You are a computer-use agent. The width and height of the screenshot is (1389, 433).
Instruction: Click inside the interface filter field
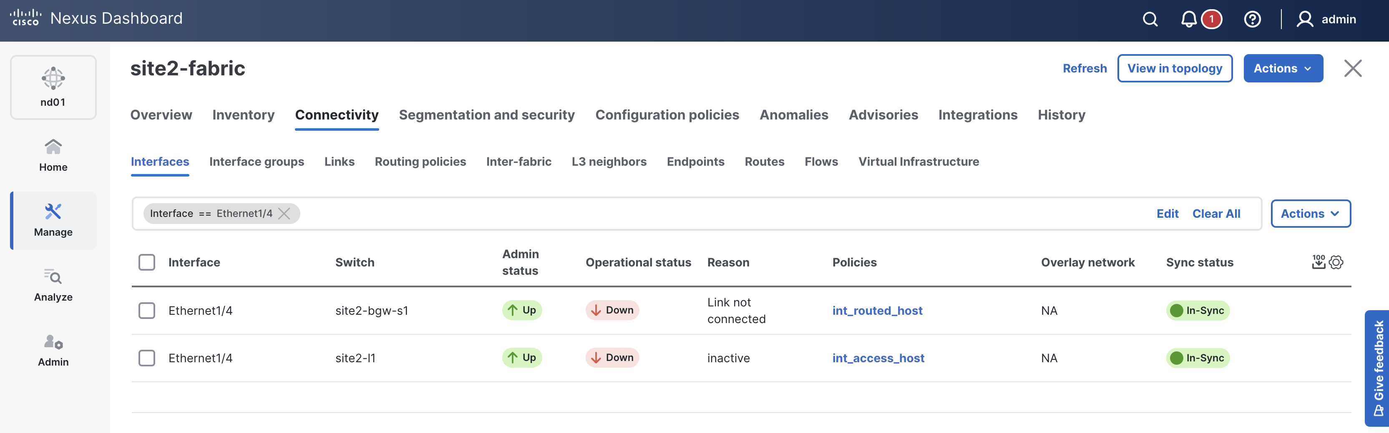701,214
